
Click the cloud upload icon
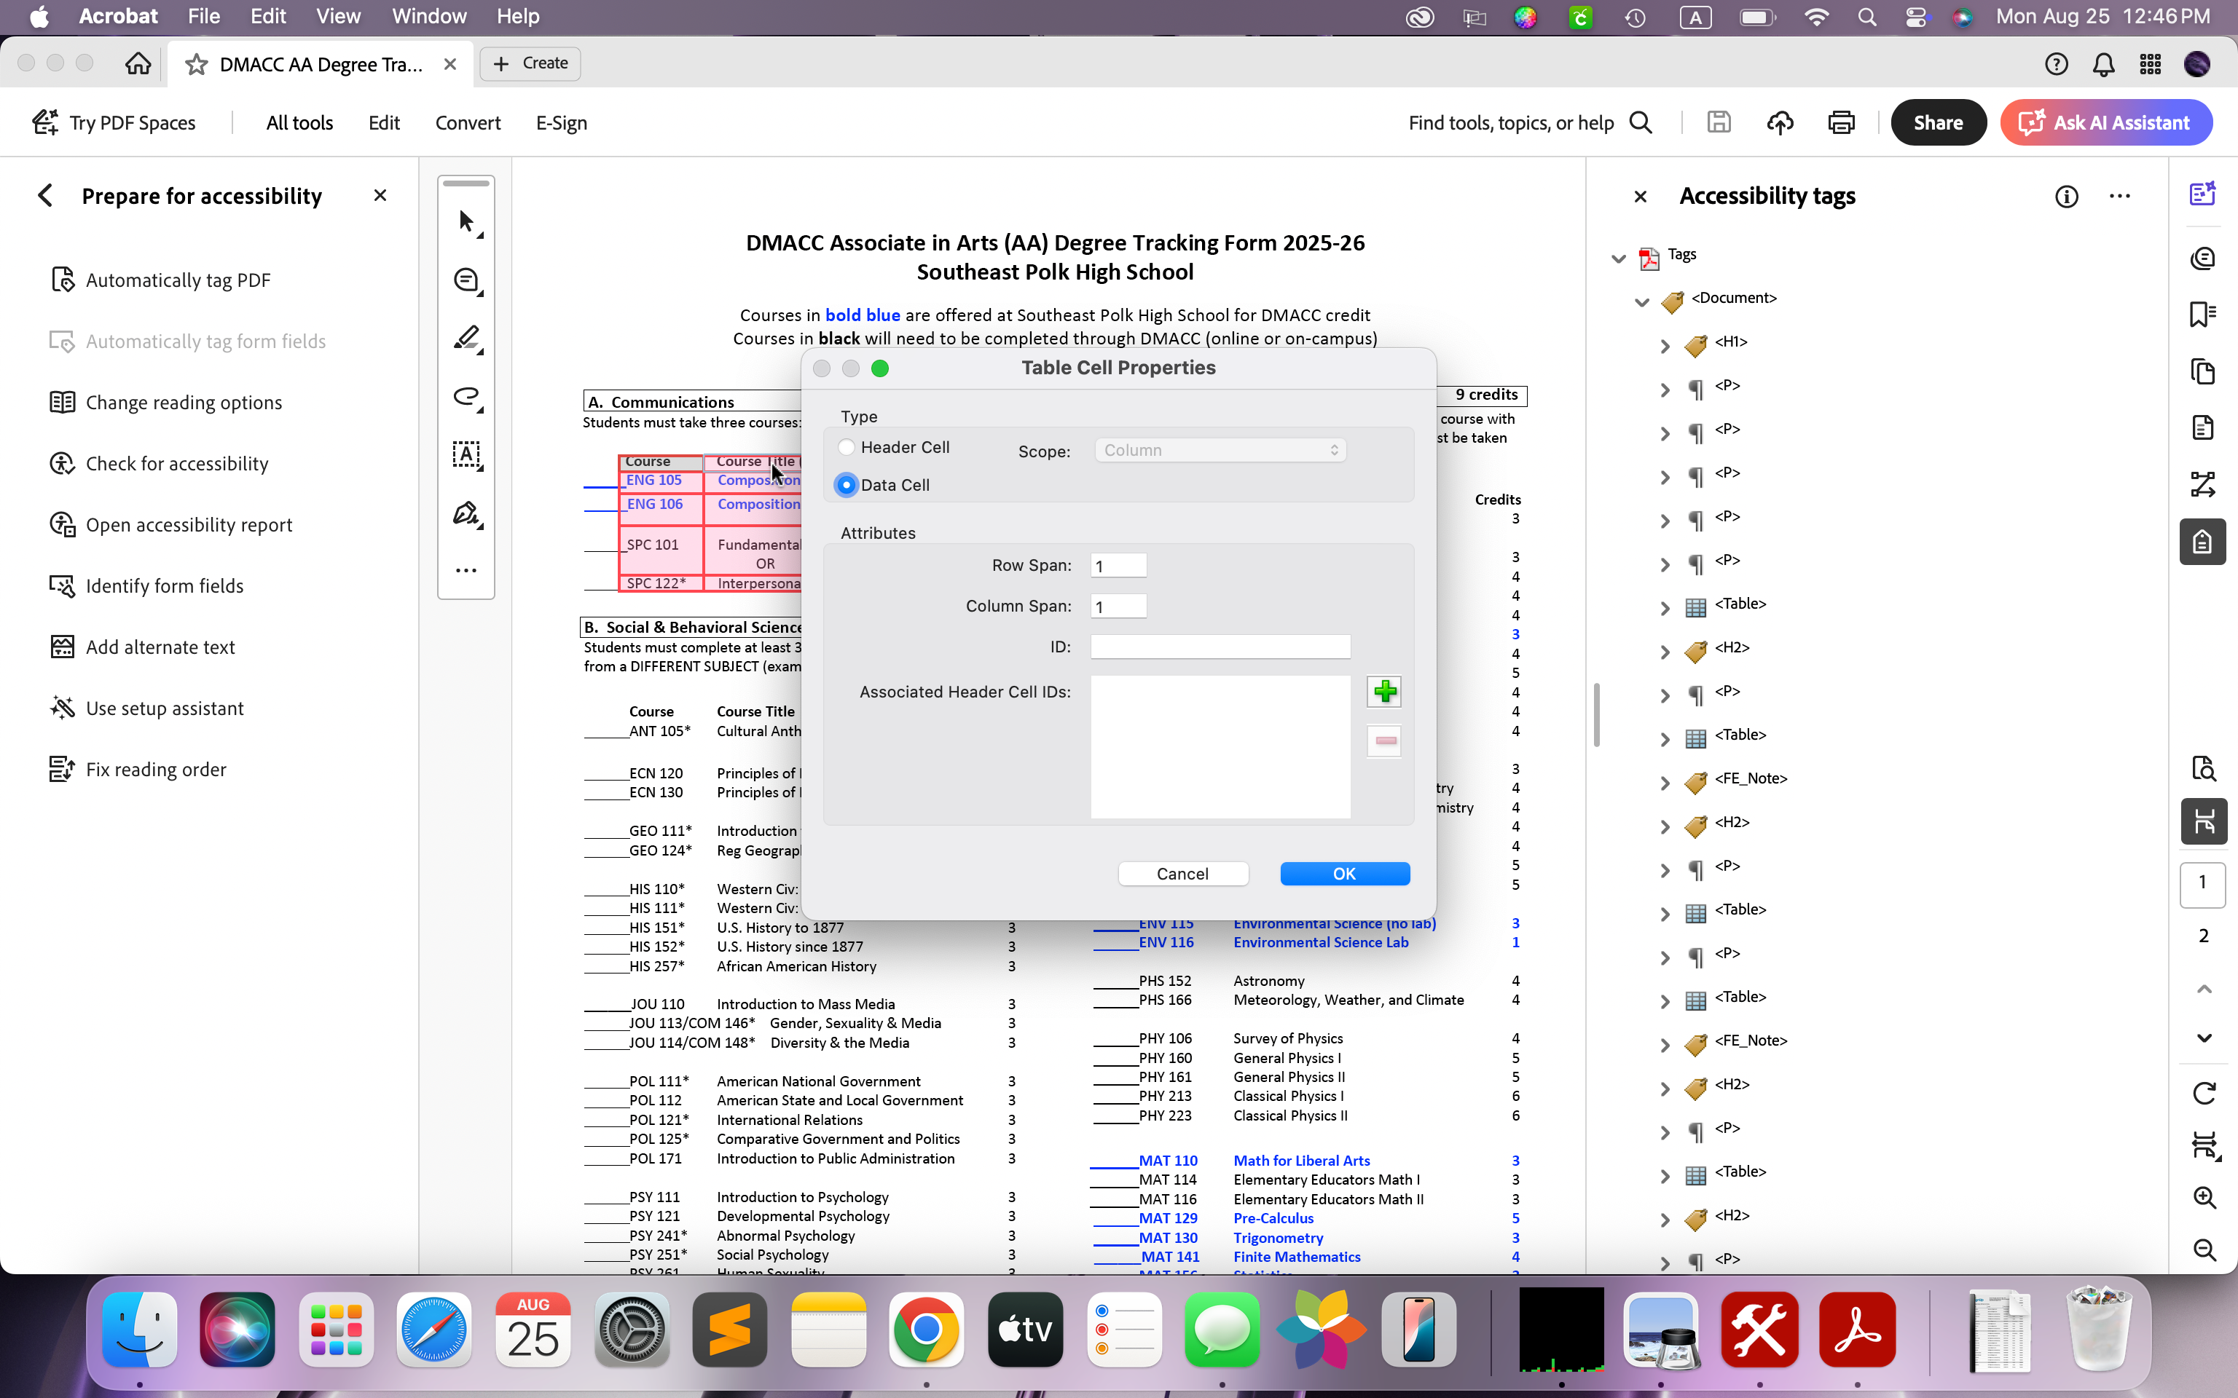tap(1779, 123)
